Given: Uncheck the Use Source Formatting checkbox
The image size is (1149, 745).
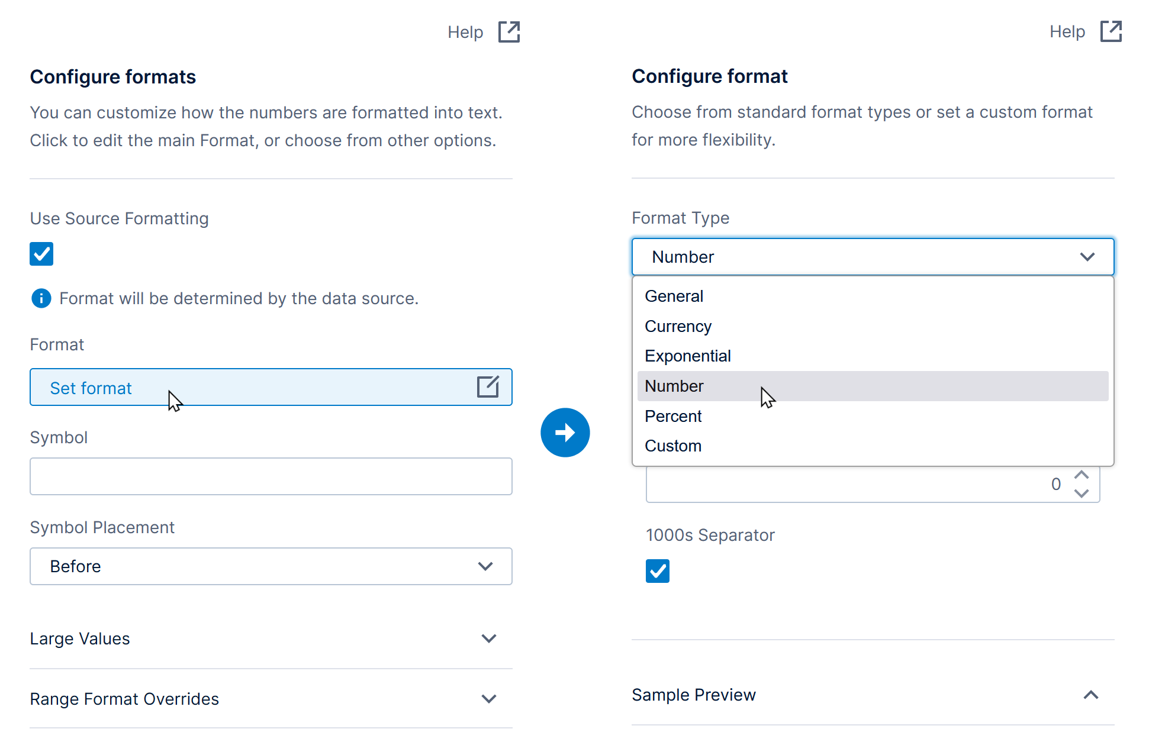Looking at the screenshot, I should (41, 254).
